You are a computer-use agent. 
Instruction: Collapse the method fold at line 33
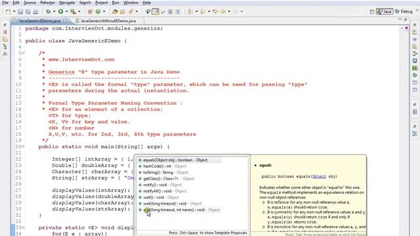(x=24, y=227)
